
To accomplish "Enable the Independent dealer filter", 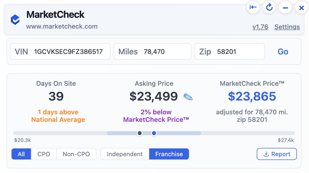I will click(125, 154).
